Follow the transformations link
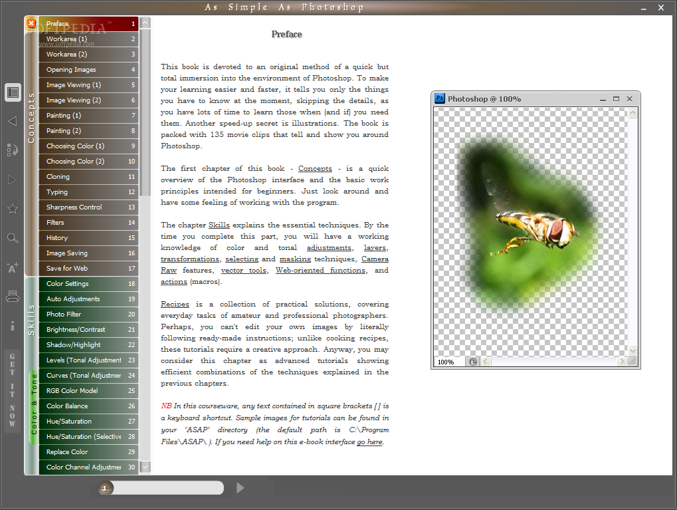This screenshot has height=510, width=677. click(190, 259)
